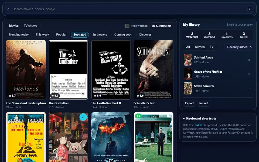The height and width of the screenshot is (162, 259).
Task: Filter library by TV
Action: coord(212,47)
